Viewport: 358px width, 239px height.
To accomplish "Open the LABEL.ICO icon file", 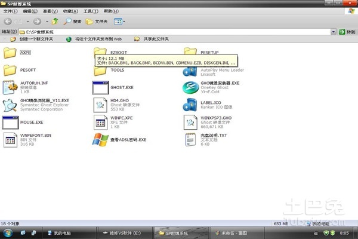I will click(190, 105).
